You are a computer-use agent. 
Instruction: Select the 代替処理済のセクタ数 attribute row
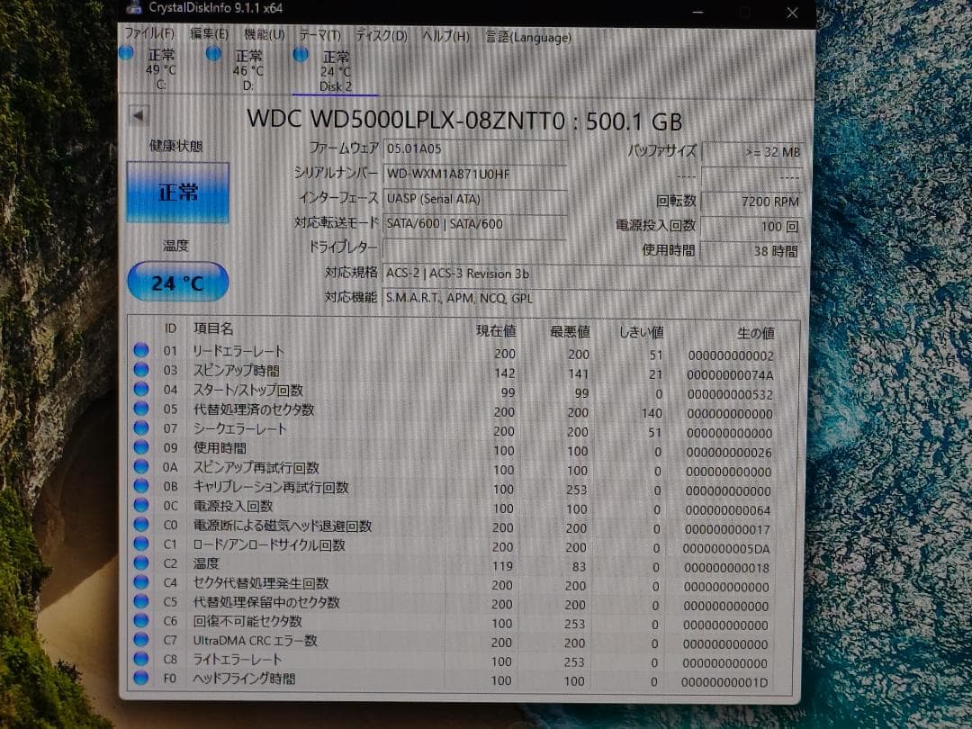(463, 411)
